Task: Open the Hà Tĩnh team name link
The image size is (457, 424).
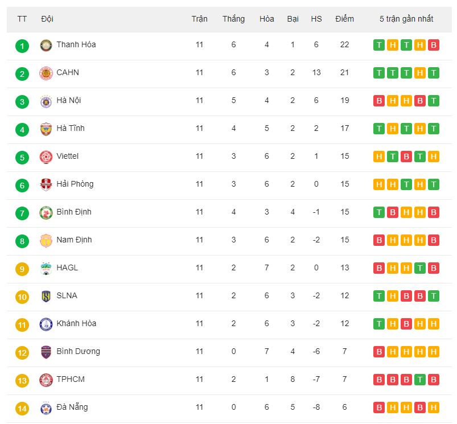Action: [71, 128]
